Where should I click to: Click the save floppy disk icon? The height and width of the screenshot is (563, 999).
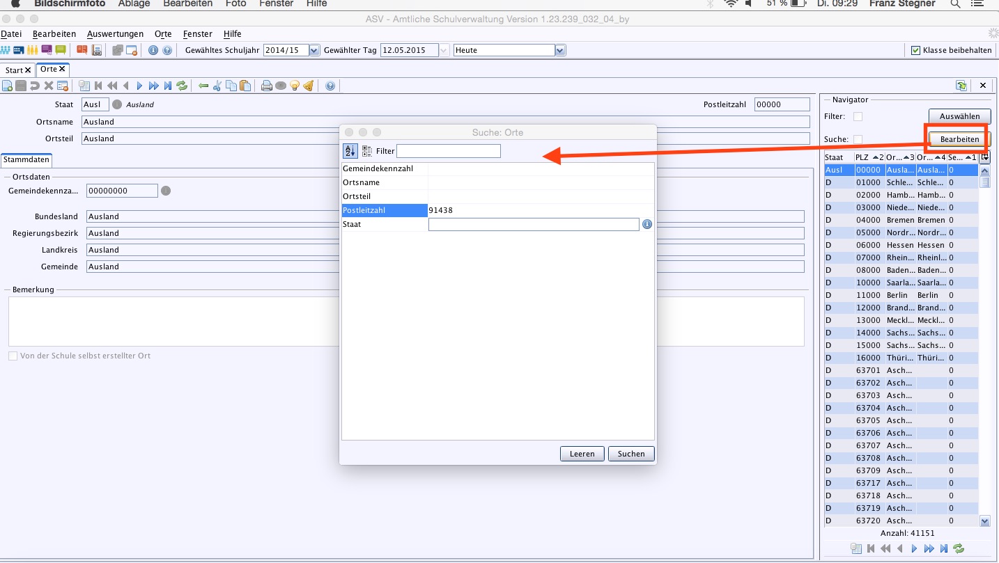[21, 86]
